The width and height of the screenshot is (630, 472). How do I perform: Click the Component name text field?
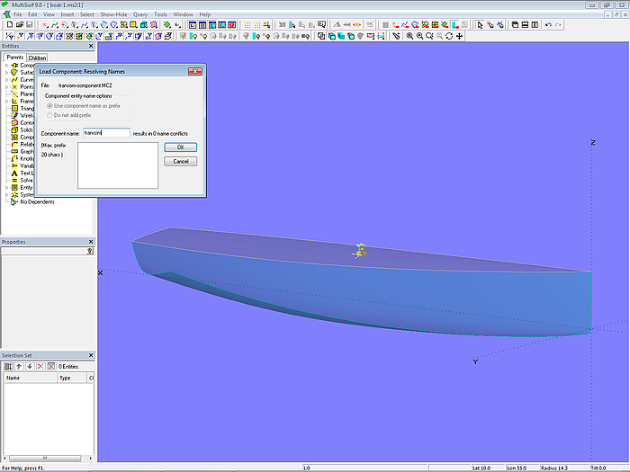(x=105, y=132)
